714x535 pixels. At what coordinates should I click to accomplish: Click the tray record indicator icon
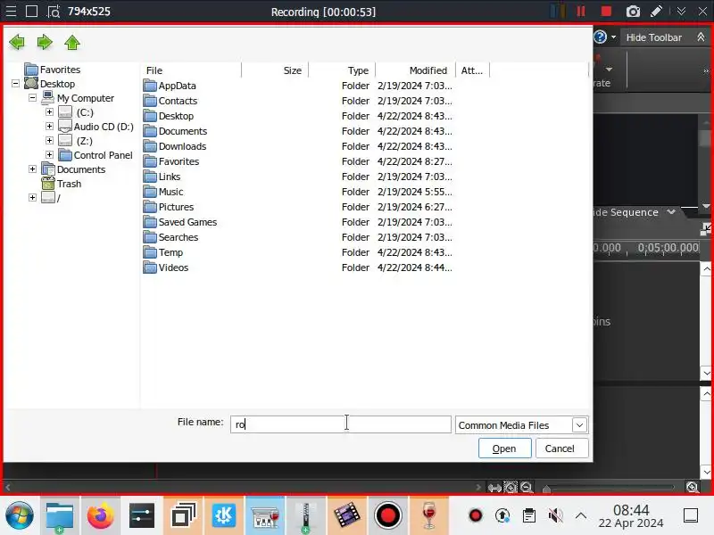coord(476,516)
